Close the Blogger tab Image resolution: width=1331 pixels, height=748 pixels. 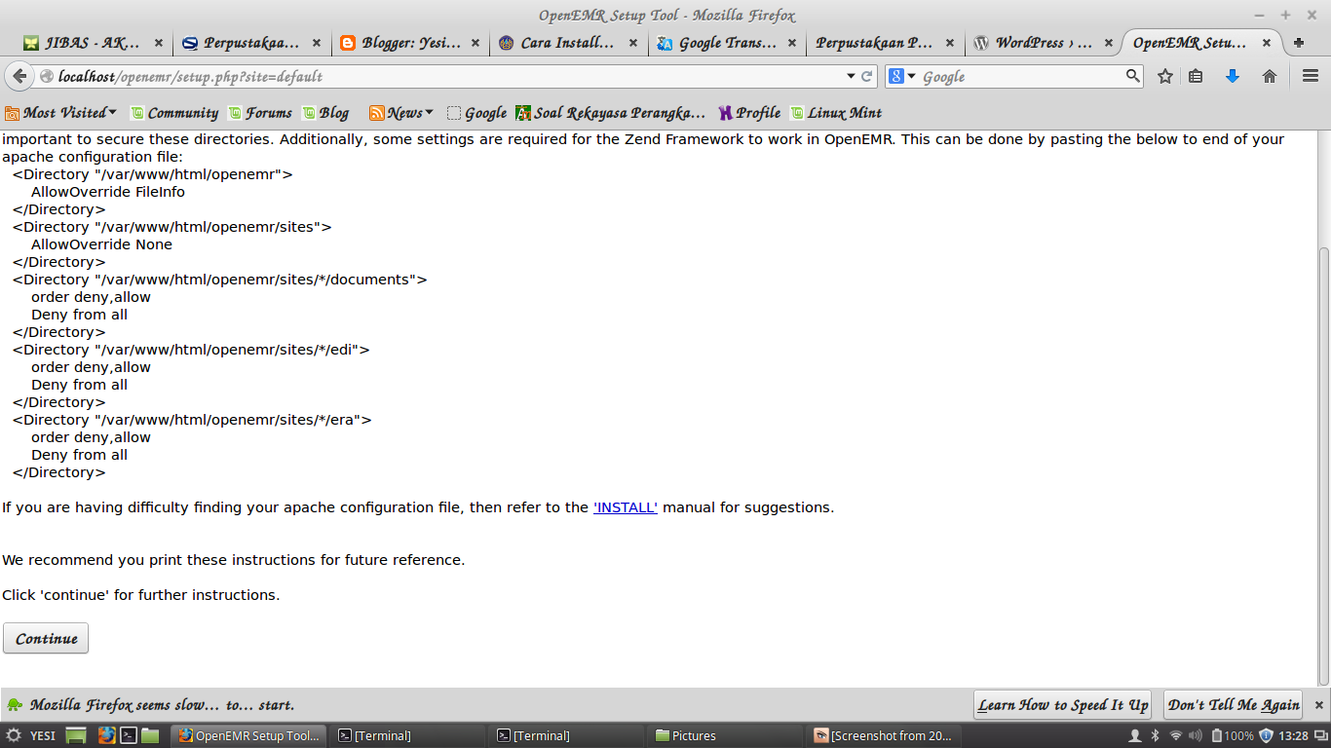pos(475,43)
